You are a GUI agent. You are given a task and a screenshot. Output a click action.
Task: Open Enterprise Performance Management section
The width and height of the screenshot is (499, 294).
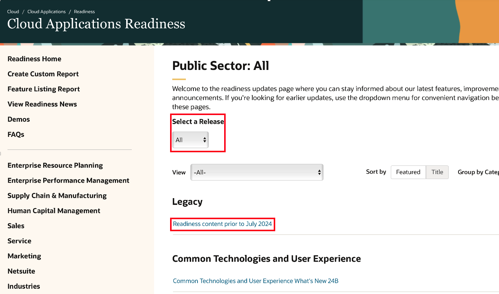coord(68,180)
